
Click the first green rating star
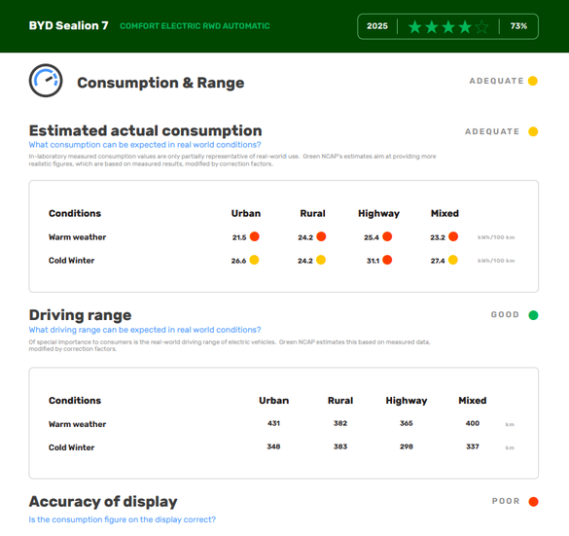point(414,26)
